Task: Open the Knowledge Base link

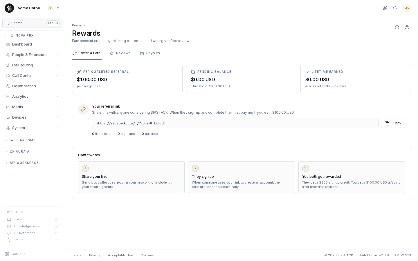Action: tap(32, 226)
